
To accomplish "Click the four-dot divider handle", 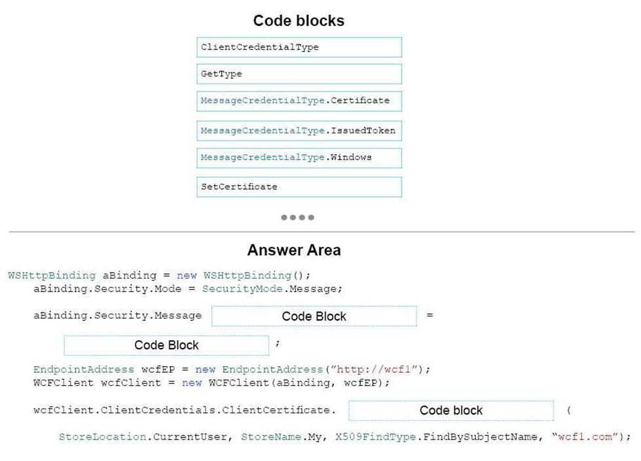I will point(298,218).
